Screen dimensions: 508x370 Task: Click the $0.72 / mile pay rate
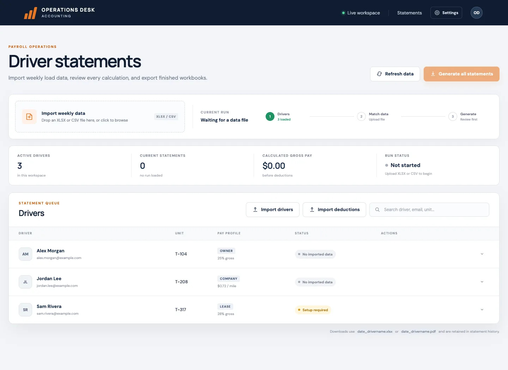click(227, 286)
